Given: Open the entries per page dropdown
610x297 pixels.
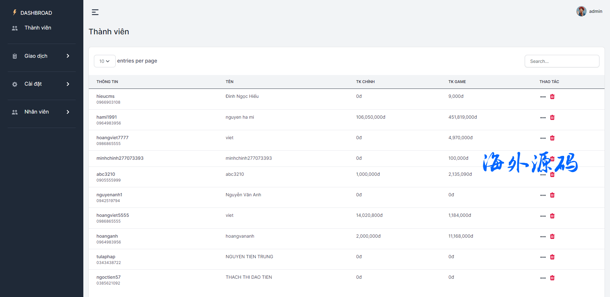Looking at the screenshot, I should tap(104, 61).
